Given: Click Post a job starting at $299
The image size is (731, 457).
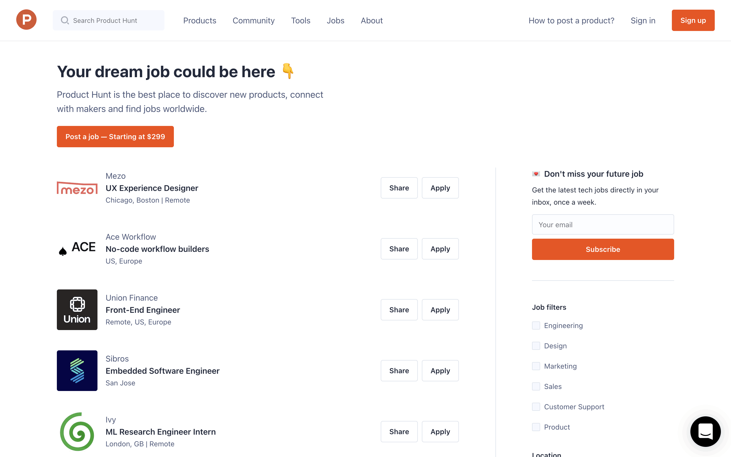Looking at the screenshot, I should [x=115, y=137].
